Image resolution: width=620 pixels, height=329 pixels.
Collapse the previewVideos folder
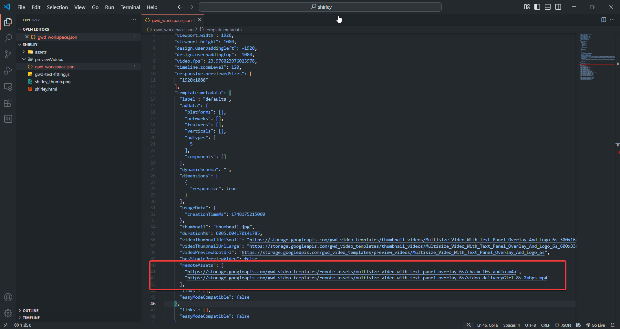tap(49, 59)
